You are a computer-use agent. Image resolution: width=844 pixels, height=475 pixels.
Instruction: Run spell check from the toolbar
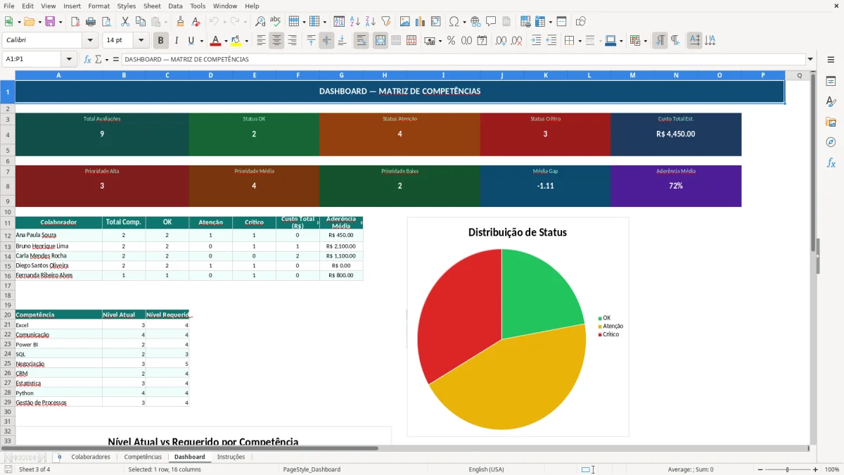tap(276, 21)
